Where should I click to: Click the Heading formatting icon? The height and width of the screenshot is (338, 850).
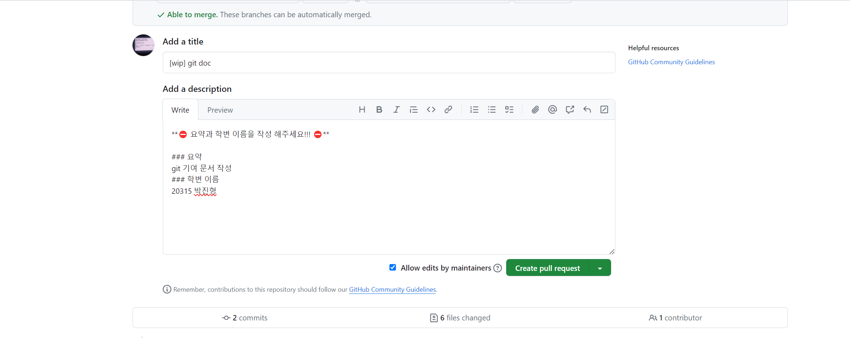coord(362,110)
